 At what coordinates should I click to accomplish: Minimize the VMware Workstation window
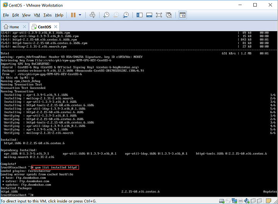click(x=240, y=5)
